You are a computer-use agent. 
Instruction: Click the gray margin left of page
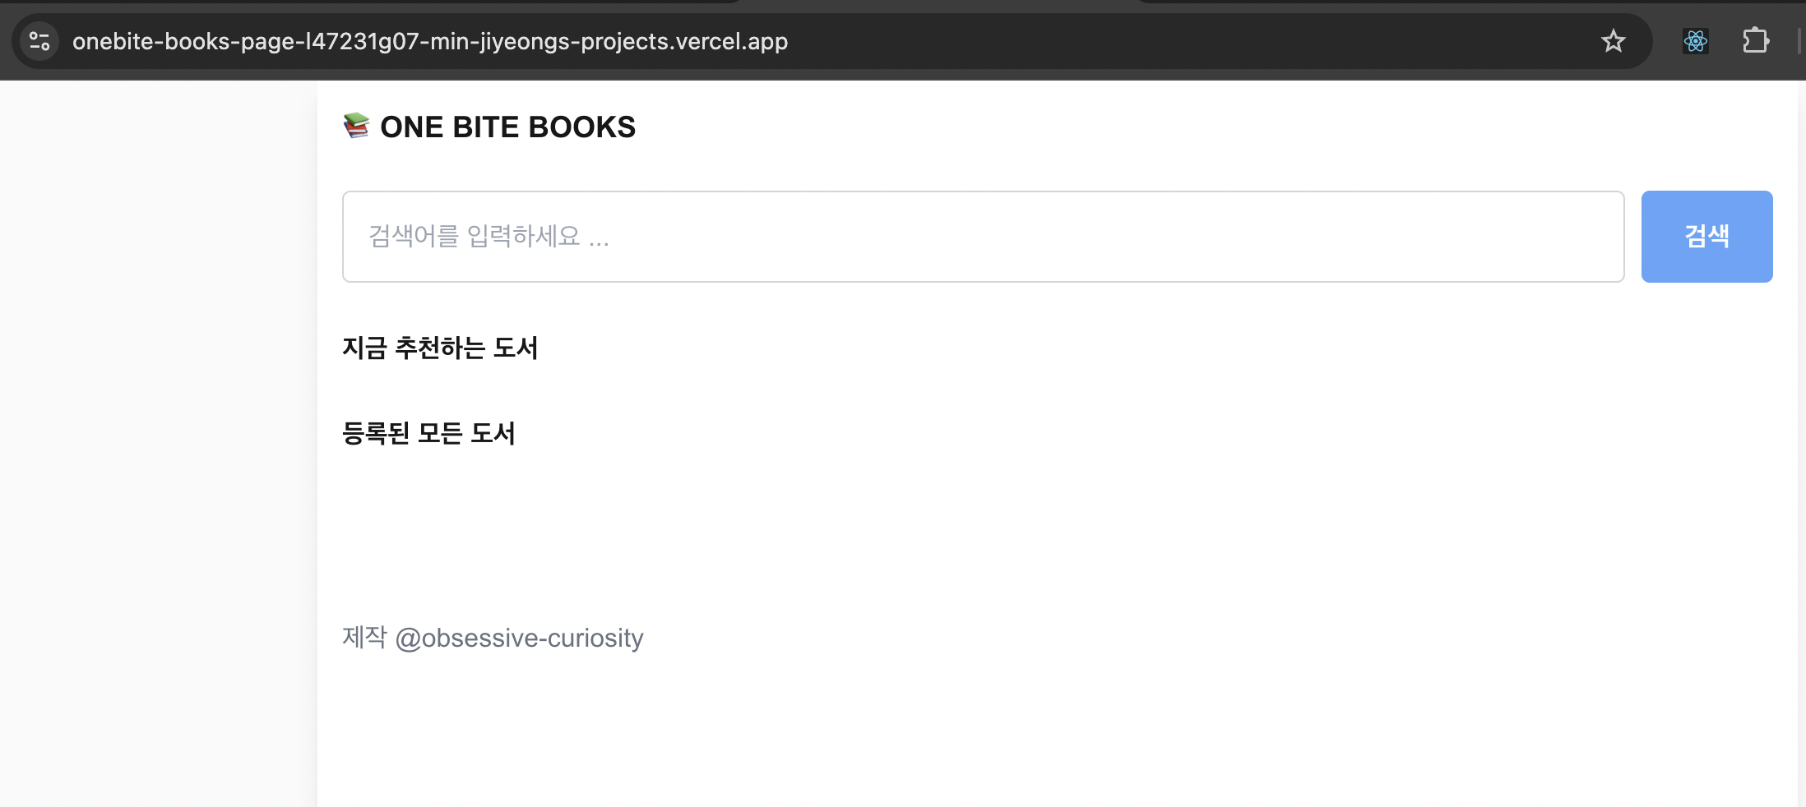click(158, 444)
